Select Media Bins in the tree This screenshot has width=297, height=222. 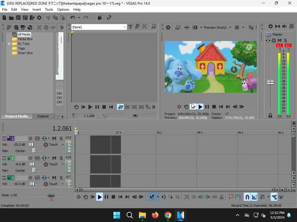[25, 39]
